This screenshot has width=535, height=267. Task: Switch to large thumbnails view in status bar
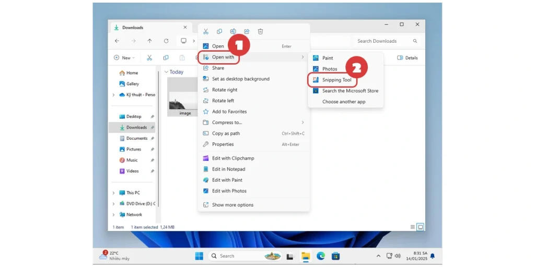click(x=420, y=227)
